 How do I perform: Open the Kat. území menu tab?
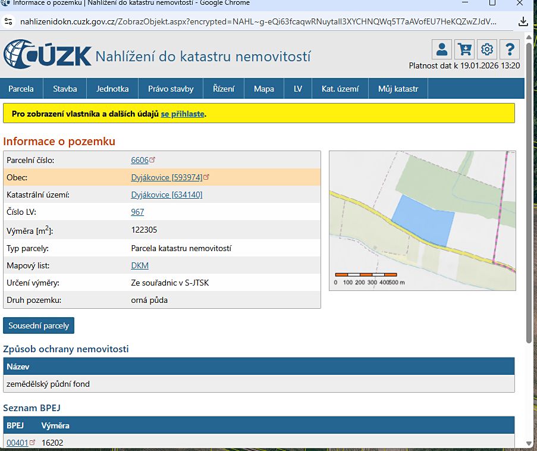[x=340, y=89]
